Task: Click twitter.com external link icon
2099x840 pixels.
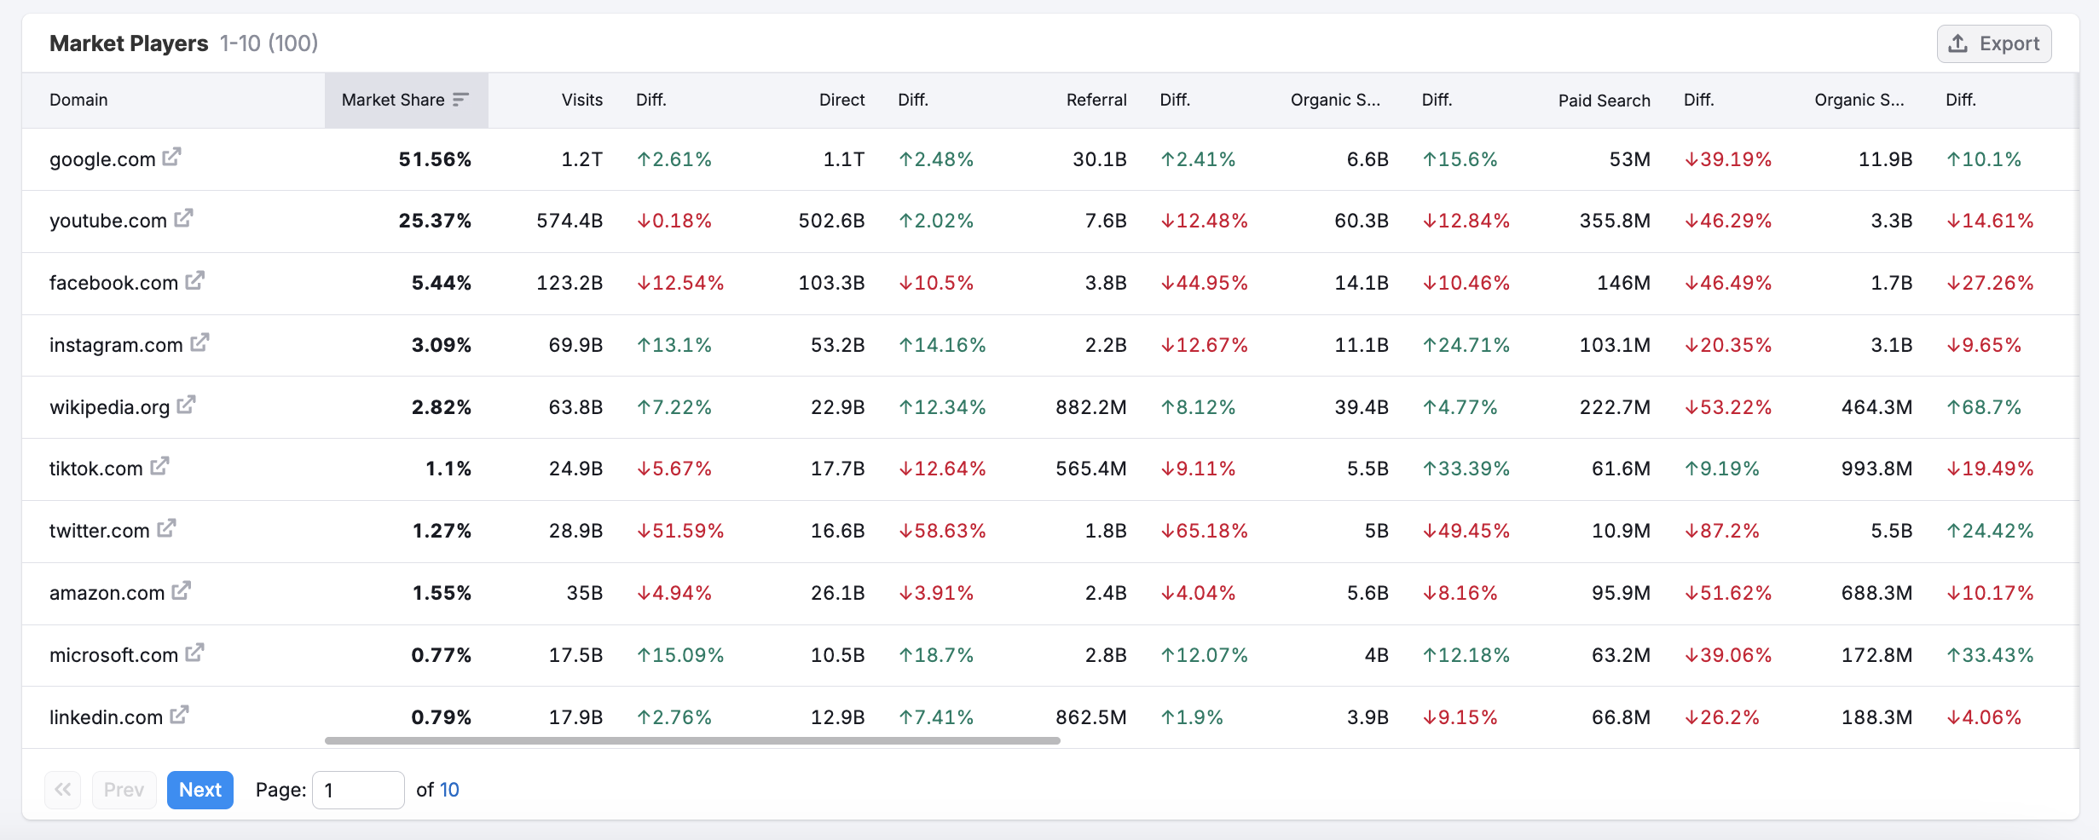Action: (x=166, y=528)
